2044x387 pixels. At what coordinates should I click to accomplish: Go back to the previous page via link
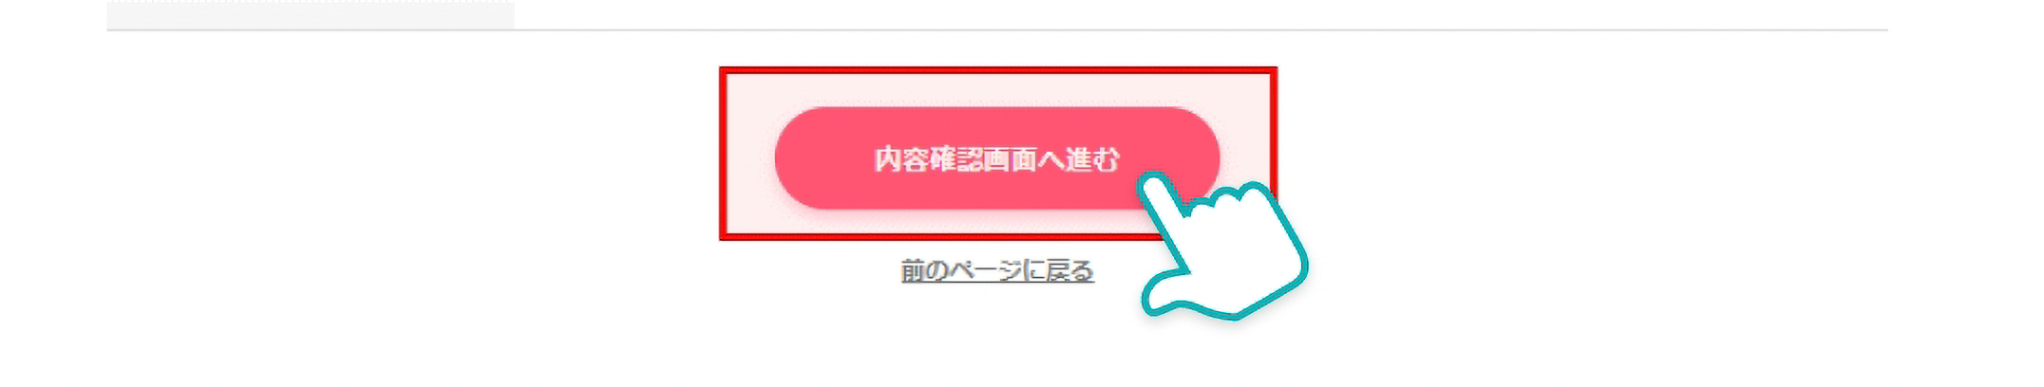click(996, 270)
